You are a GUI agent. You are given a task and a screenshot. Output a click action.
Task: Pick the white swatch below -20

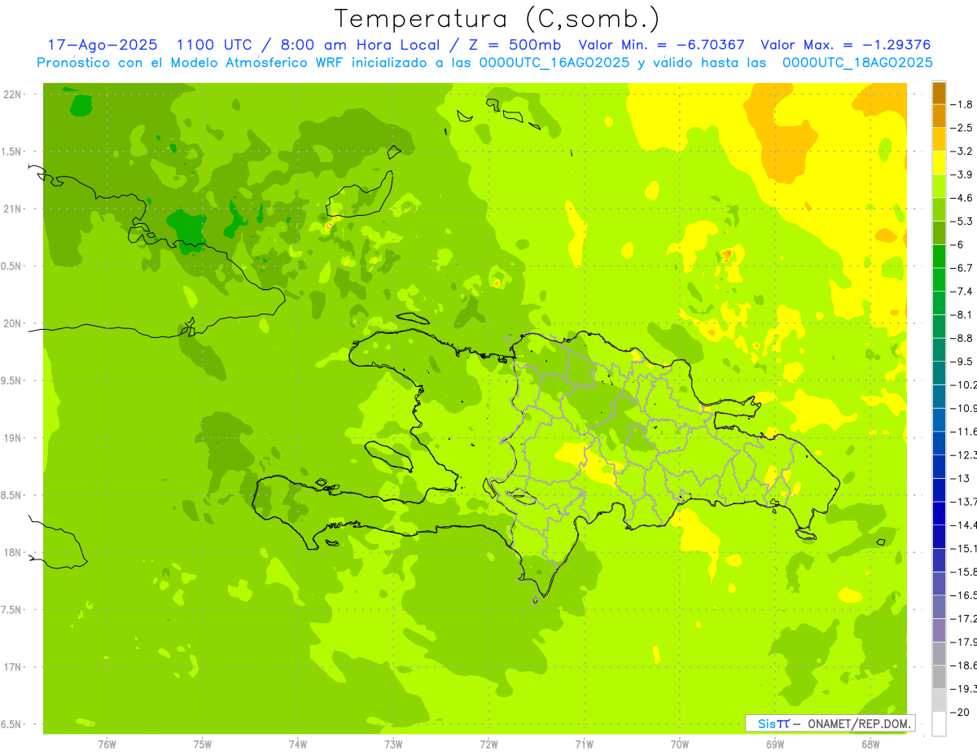pyautogui.click(x=939, y=723)
